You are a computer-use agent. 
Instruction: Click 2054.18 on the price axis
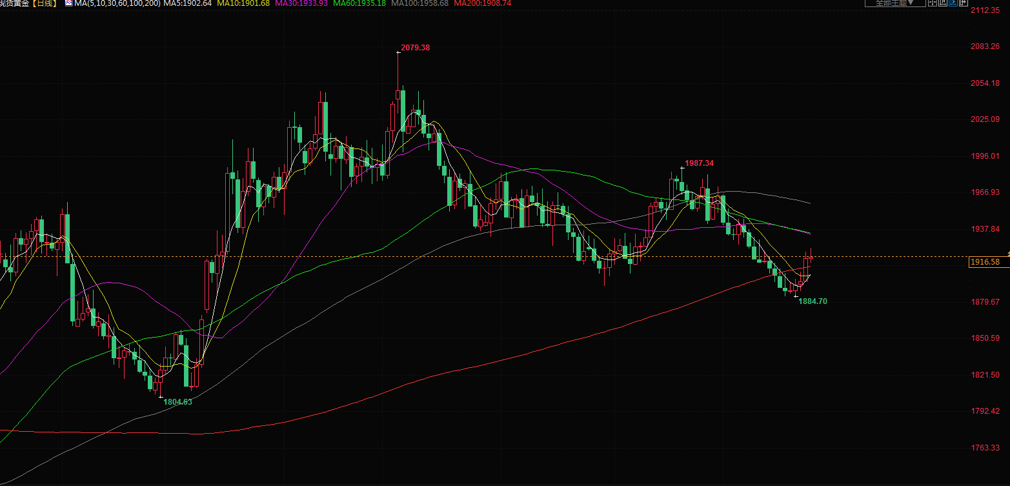986,83
